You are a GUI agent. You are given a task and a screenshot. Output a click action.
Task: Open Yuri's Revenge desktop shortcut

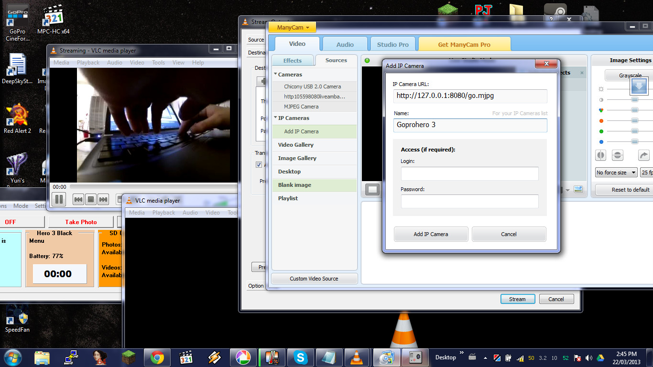point(17,168)
